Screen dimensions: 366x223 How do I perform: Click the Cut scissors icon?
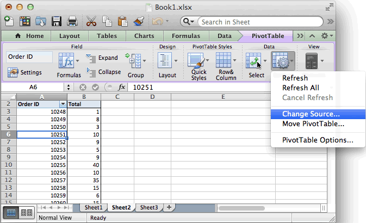[92, 21]
